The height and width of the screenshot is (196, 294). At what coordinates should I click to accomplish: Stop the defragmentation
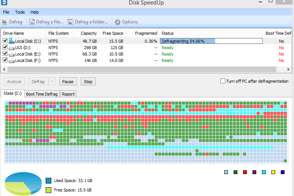(x=88, y=82)
